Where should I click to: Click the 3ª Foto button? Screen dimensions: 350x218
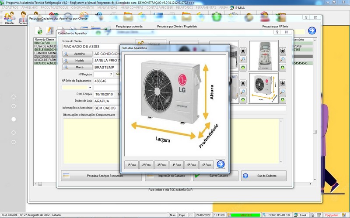pyautogui.click(x=161, y=165)
